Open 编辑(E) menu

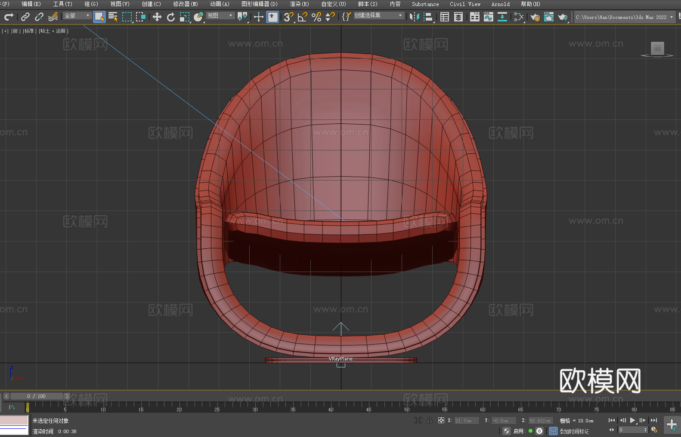coord(31,4)
